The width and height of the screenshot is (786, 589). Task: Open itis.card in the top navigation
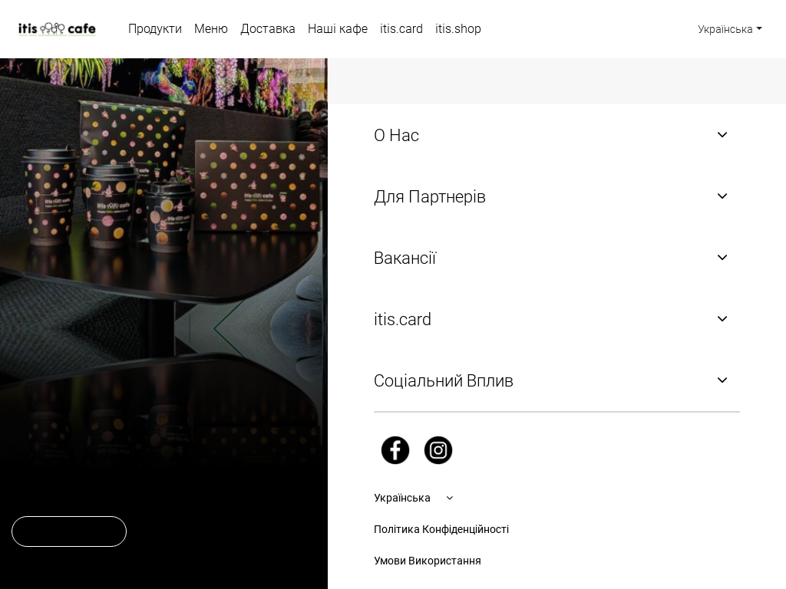tap(401, 29)
